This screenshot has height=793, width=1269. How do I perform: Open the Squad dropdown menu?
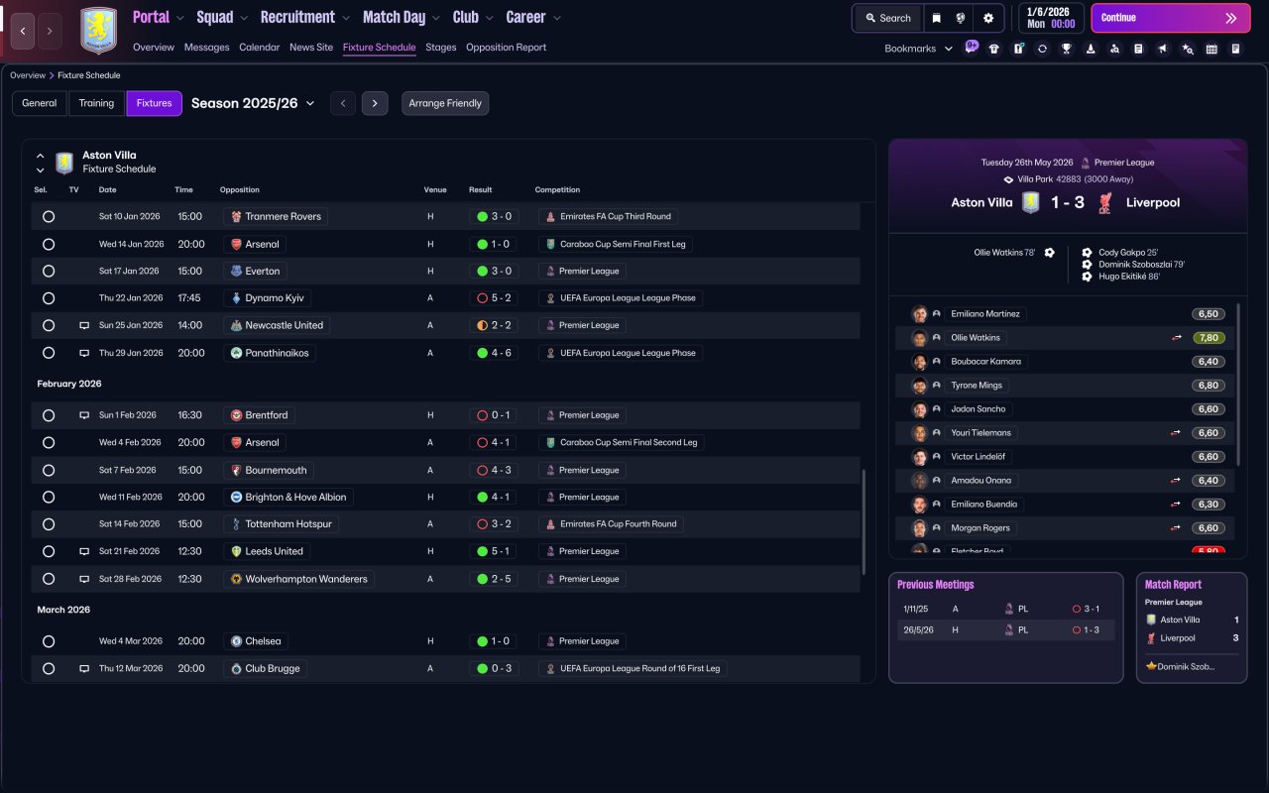pyautogui.click(x=223, y=18)
